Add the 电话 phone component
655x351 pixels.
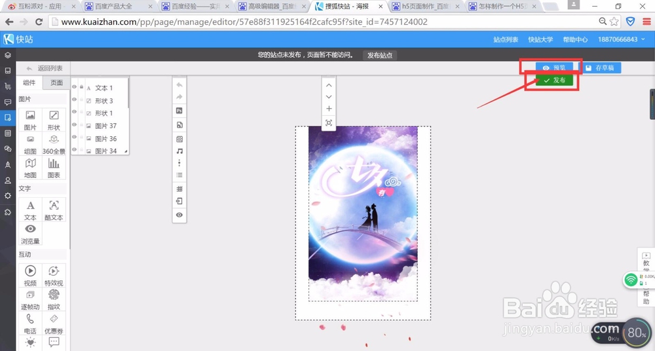pos(30,323)
